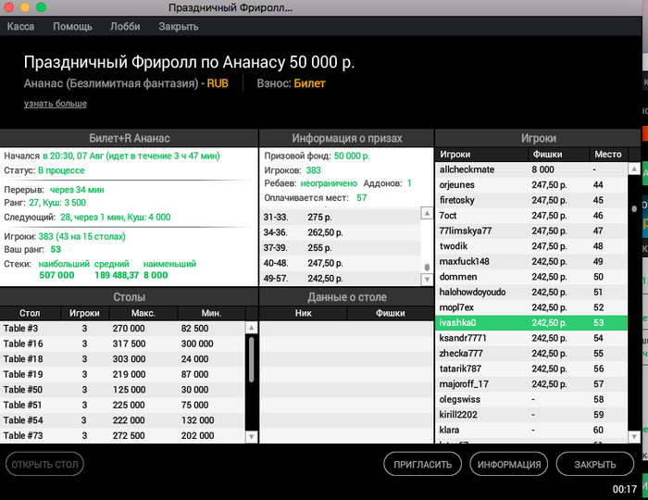The height and width of the screenshot is (500, 648).
Task: Click prize row 34-36. 262,50 р.
Action: click(x=341, y=232)
